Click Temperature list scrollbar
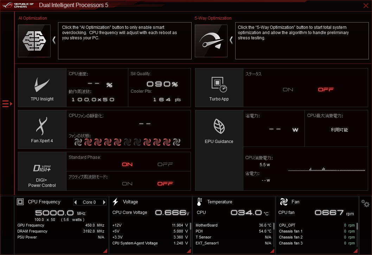This screenshot has width=372, height=255. point(274,226)
